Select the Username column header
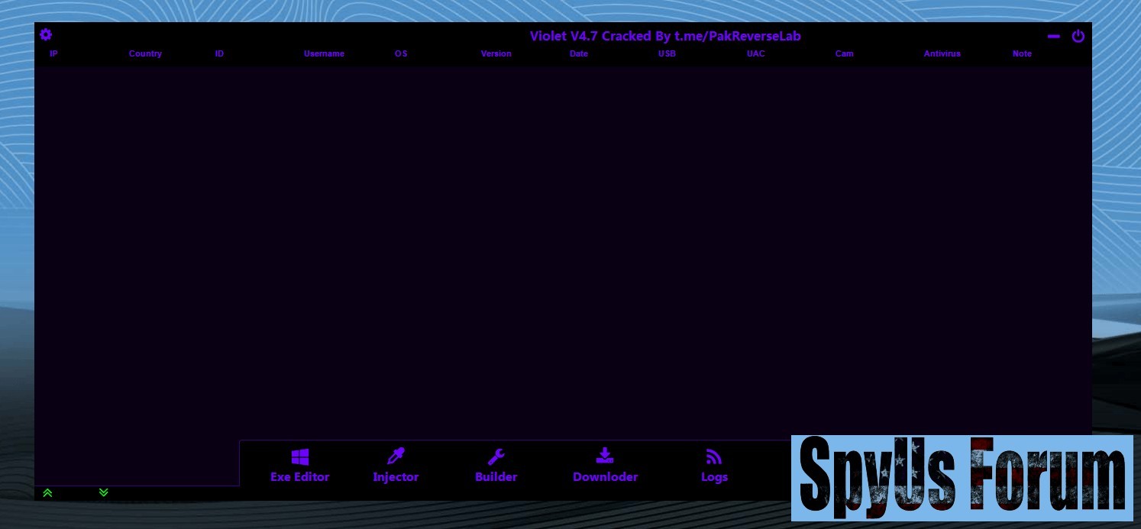Image resolution: width=1141 pixels, height=529 pixels. point(324,54)
